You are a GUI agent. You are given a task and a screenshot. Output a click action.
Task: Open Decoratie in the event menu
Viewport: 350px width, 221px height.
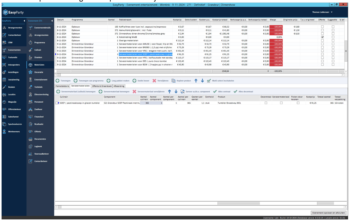(x=40, y=72)
